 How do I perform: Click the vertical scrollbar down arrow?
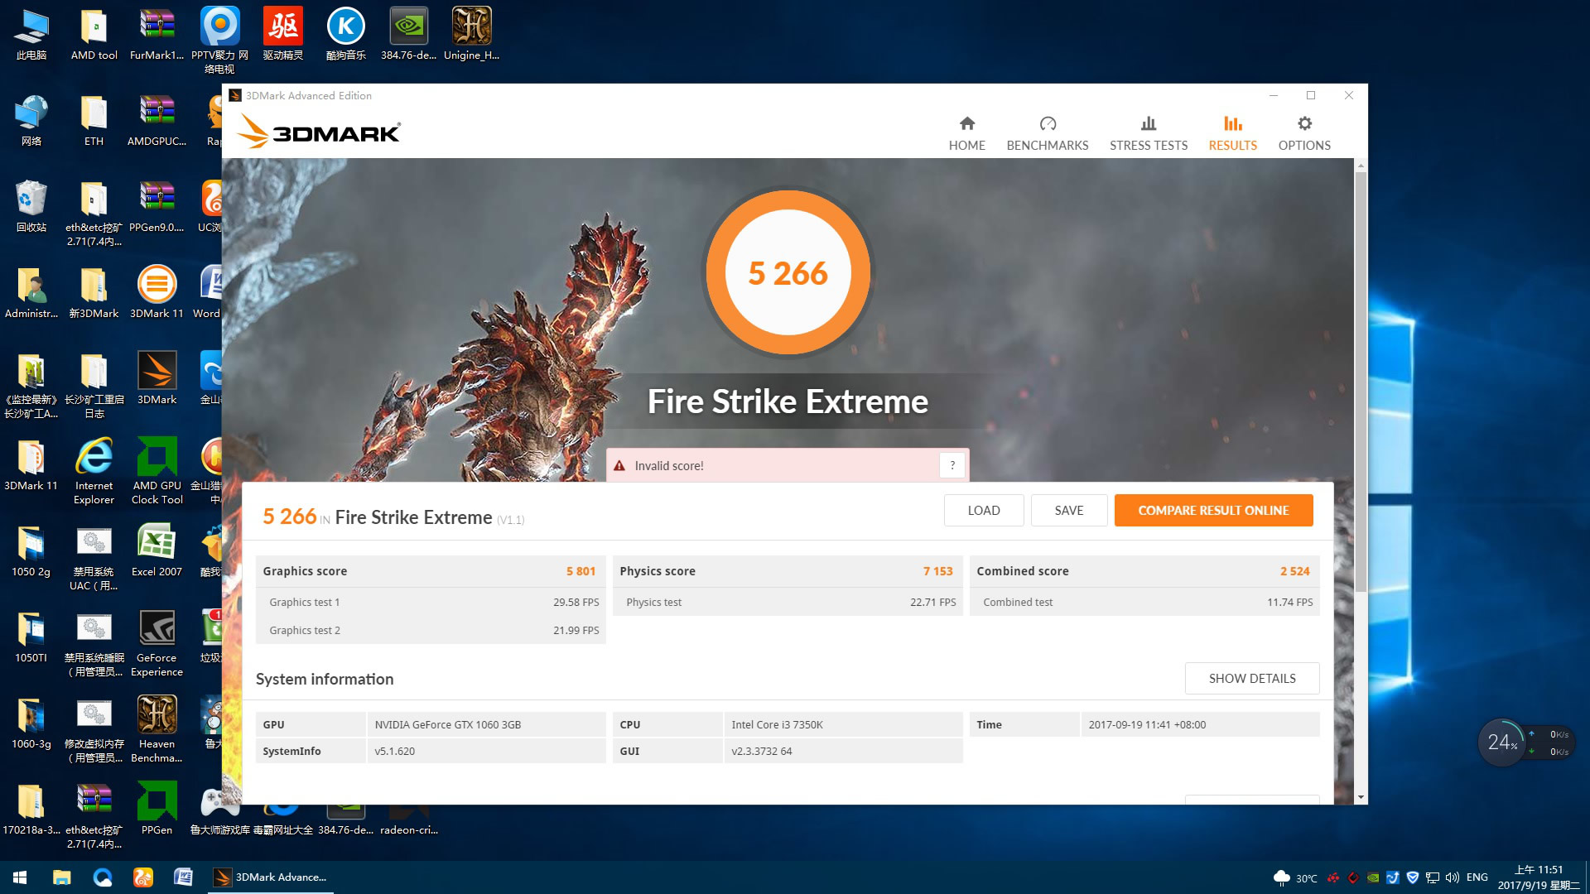point(1361,797)
